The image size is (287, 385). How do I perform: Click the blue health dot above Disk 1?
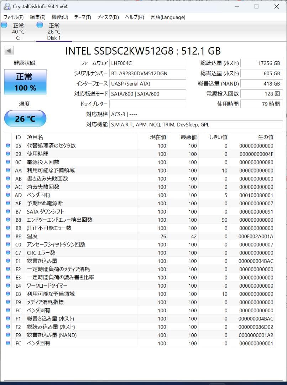[39, 25]
